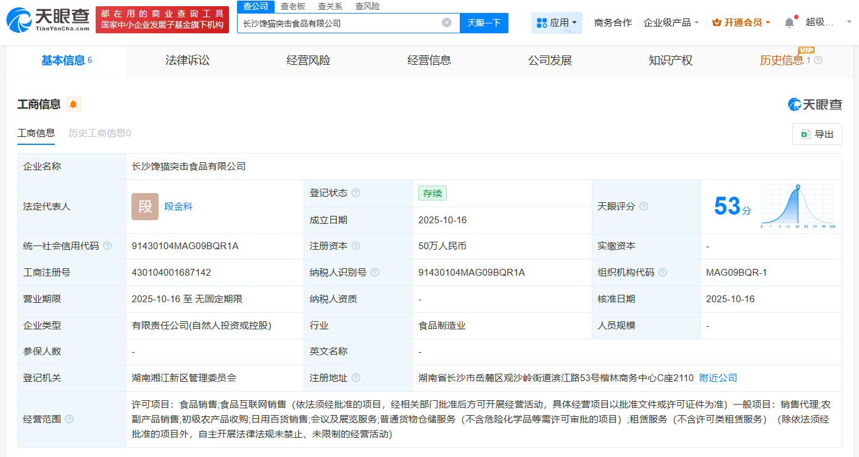The height and width of the screenshot is (457, 859).
Task: Click the orange alert monitor icon
Action: coord(73,104)
